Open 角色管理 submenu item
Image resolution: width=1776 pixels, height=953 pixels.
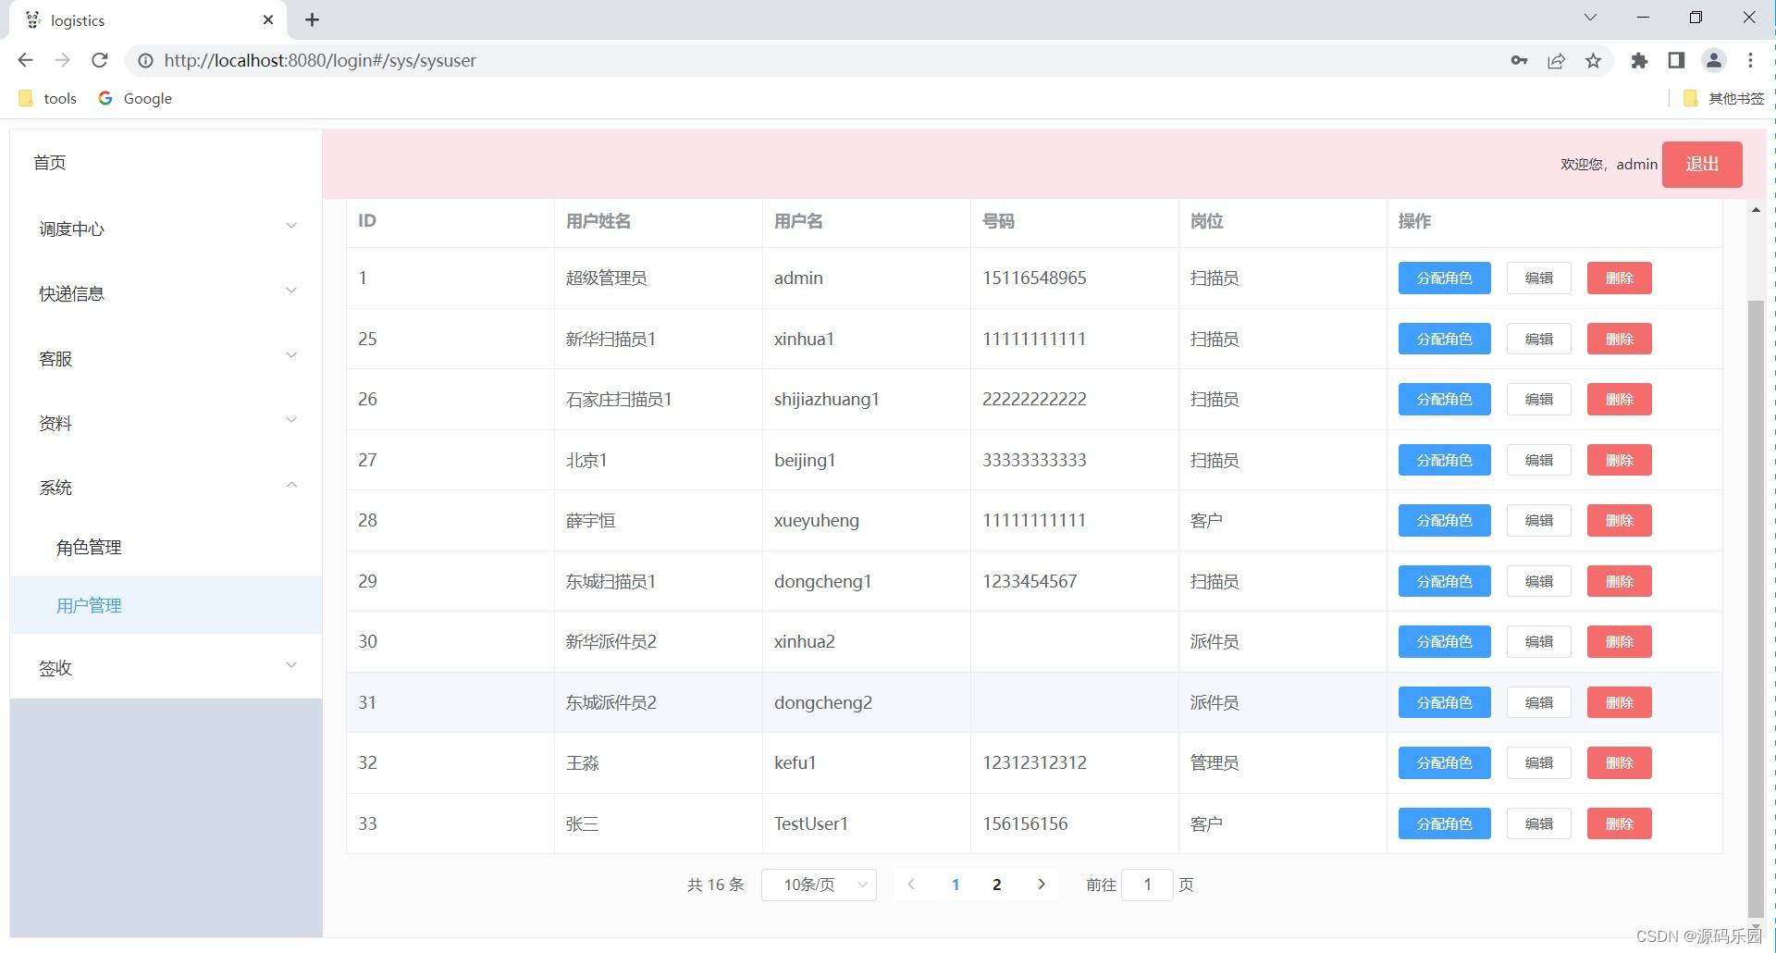166,548
